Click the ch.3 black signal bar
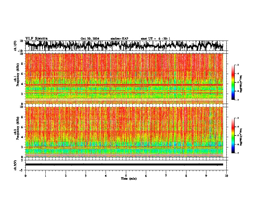This screenshot has height=197, width=255. point(124,164)
